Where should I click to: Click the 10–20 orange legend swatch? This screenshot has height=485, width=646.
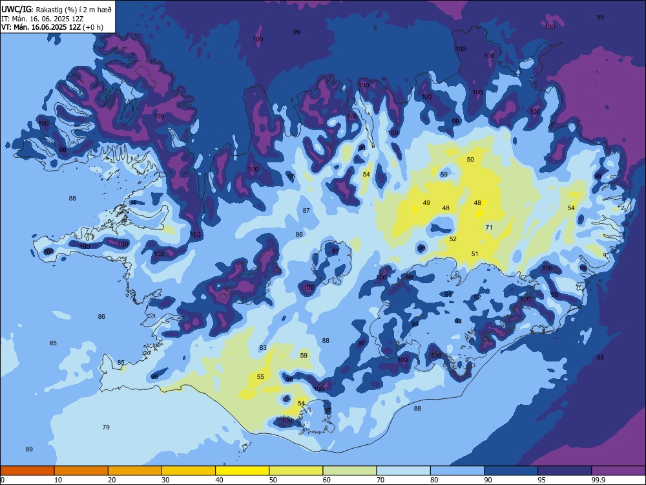click(81, 471)
